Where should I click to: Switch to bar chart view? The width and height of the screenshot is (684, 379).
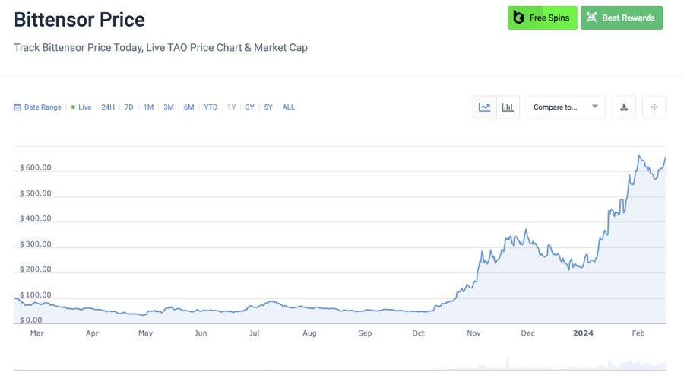tap(508, 107)
